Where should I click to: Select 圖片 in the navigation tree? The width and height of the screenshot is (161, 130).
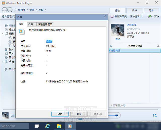(11, 53)
